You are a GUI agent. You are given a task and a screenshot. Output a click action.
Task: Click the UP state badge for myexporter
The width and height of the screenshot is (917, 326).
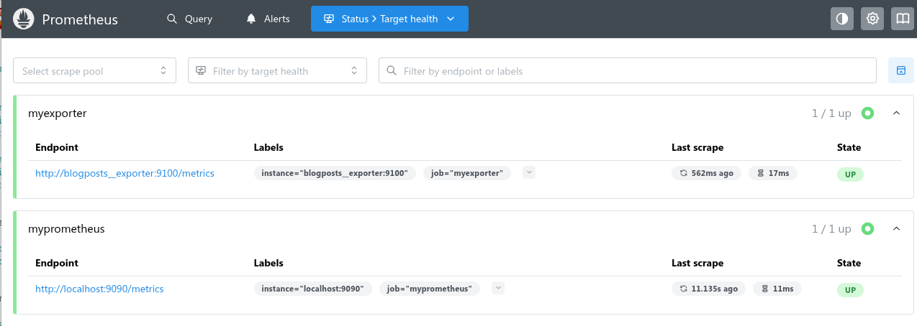(850, 174)
